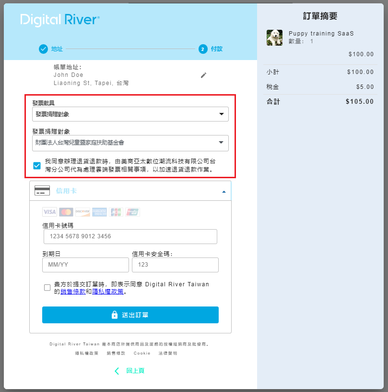
Task: Click the American Express card logo
Action: [99, 212]
